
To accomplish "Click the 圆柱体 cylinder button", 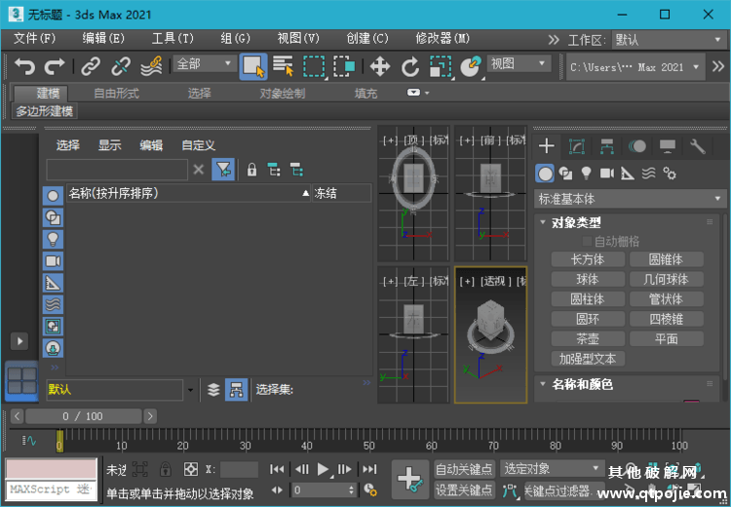I will click(x=588, y=299).
